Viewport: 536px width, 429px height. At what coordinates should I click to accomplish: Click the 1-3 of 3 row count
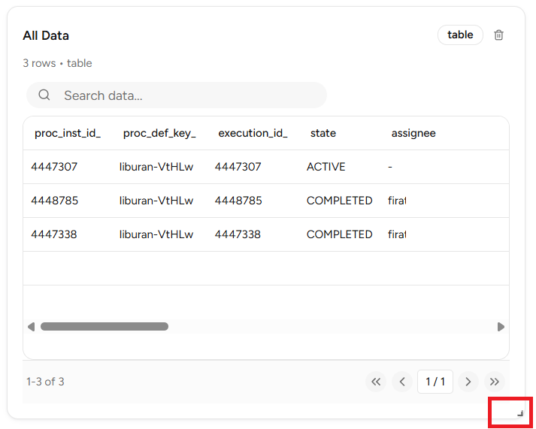(x=45, y=382)
